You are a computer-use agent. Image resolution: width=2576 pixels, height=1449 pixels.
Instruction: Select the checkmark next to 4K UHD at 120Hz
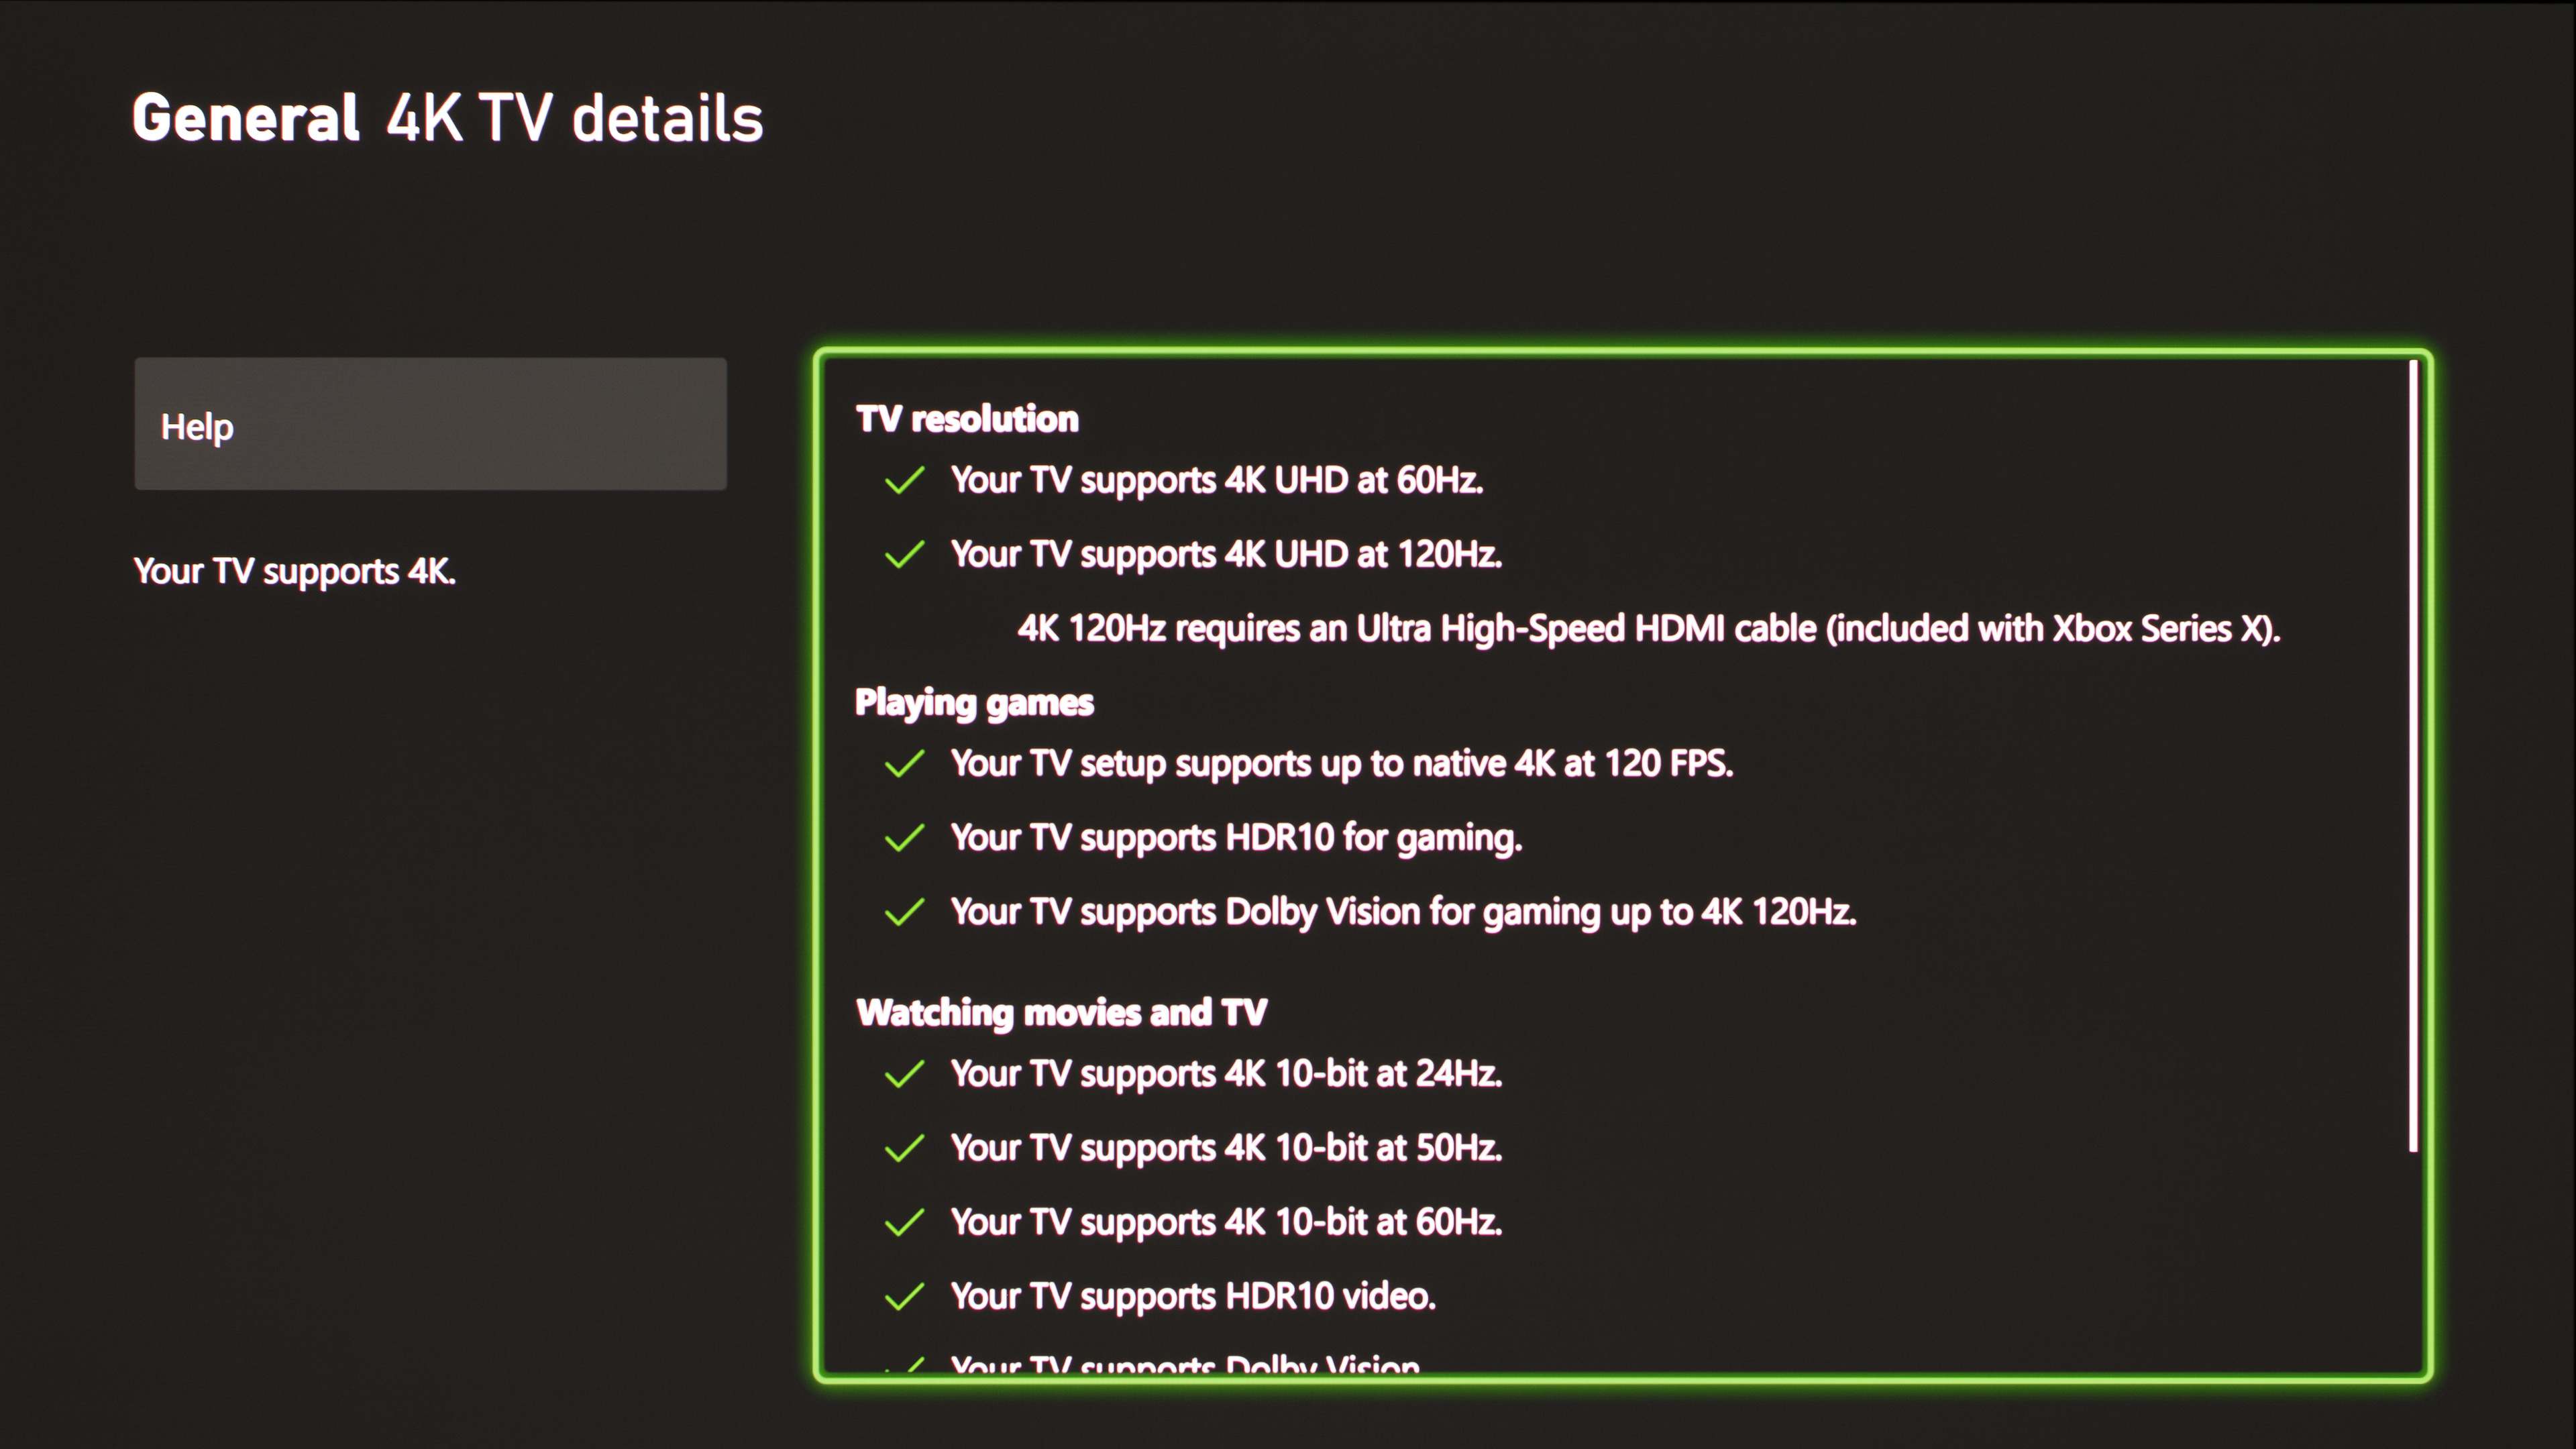coord(904,555)
